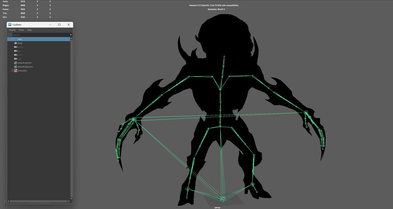Click the side camera icon
Screen dimensions: 393x209
(16, 59)
